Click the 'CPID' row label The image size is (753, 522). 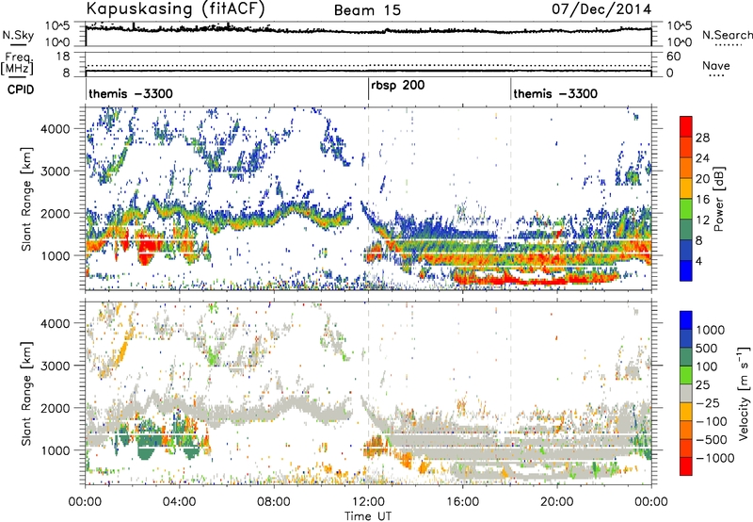pyautogui.click(x=21, y=90)
